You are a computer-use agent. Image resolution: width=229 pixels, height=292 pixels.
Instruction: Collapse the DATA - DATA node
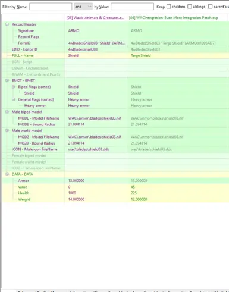pos(7,174)
